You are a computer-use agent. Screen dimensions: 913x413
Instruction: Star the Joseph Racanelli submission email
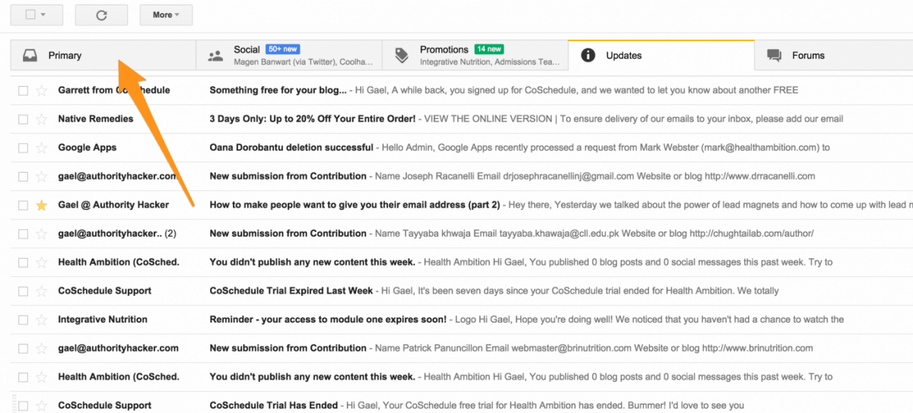42,176
